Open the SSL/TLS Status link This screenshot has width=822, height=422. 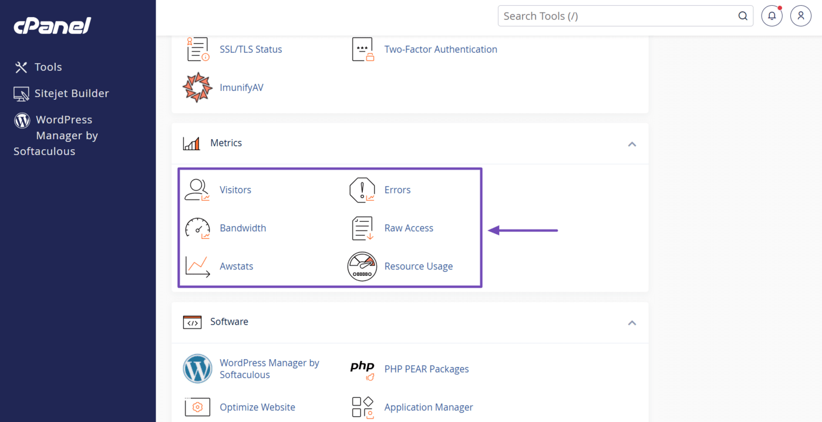(251, 49)
